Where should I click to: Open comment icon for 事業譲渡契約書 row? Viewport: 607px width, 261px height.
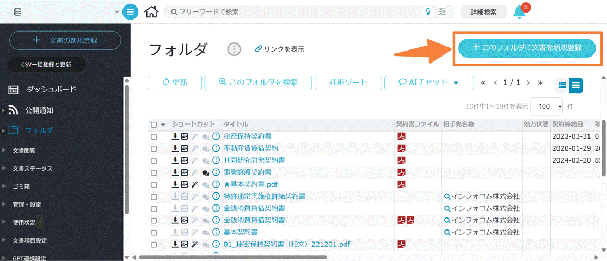coord(206,172)
